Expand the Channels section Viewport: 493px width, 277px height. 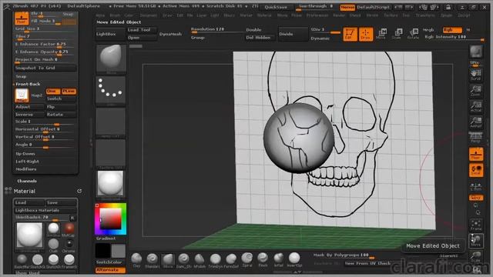(x=27, y=181)
